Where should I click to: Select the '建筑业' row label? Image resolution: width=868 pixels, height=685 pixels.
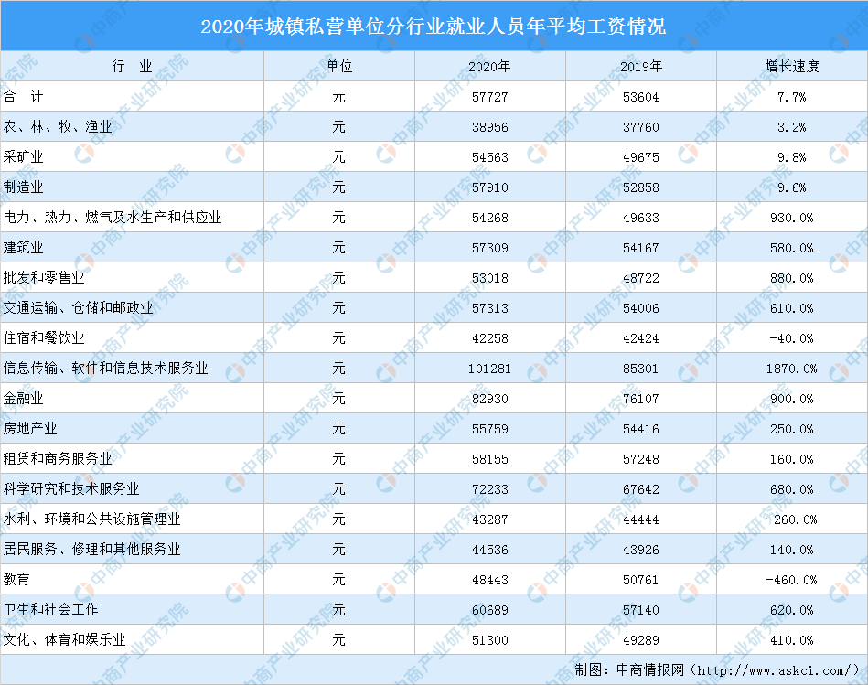click(23, 247)
